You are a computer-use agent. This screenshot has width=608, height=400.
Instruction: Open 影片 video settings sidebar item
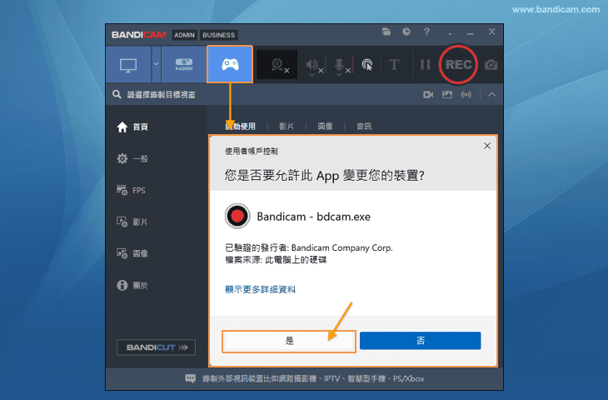click(x=132, y=222)
